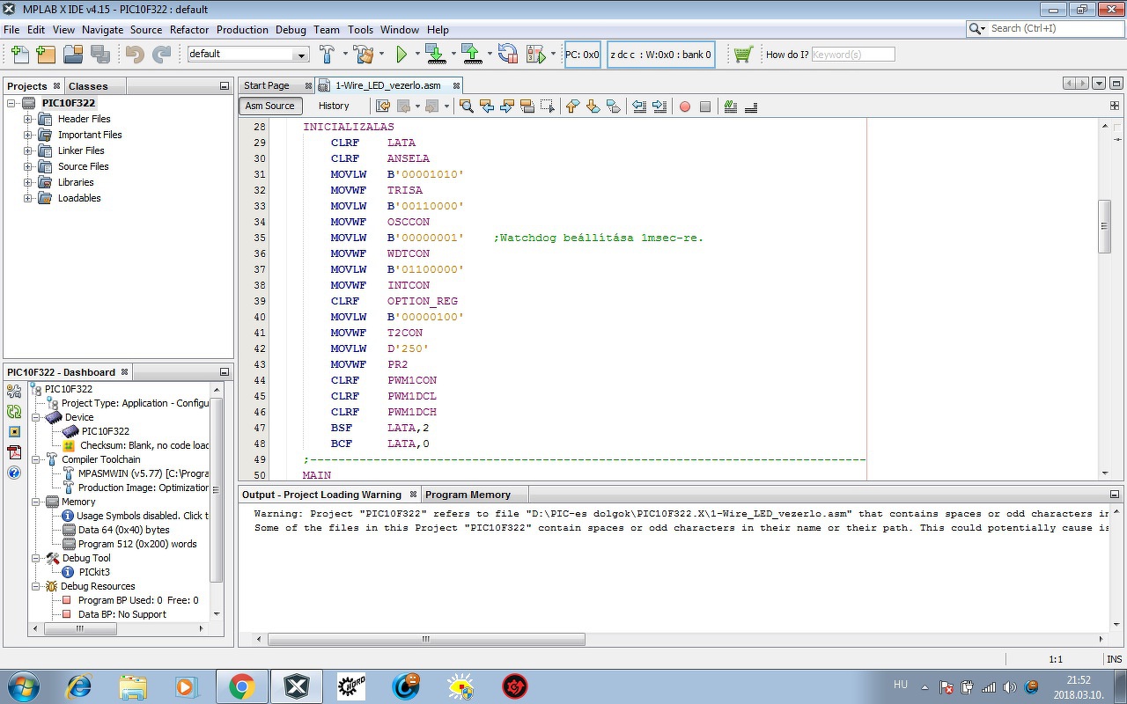
Task: Open the project configuration dropdown 'default'
Action: (x=248, y=55)
